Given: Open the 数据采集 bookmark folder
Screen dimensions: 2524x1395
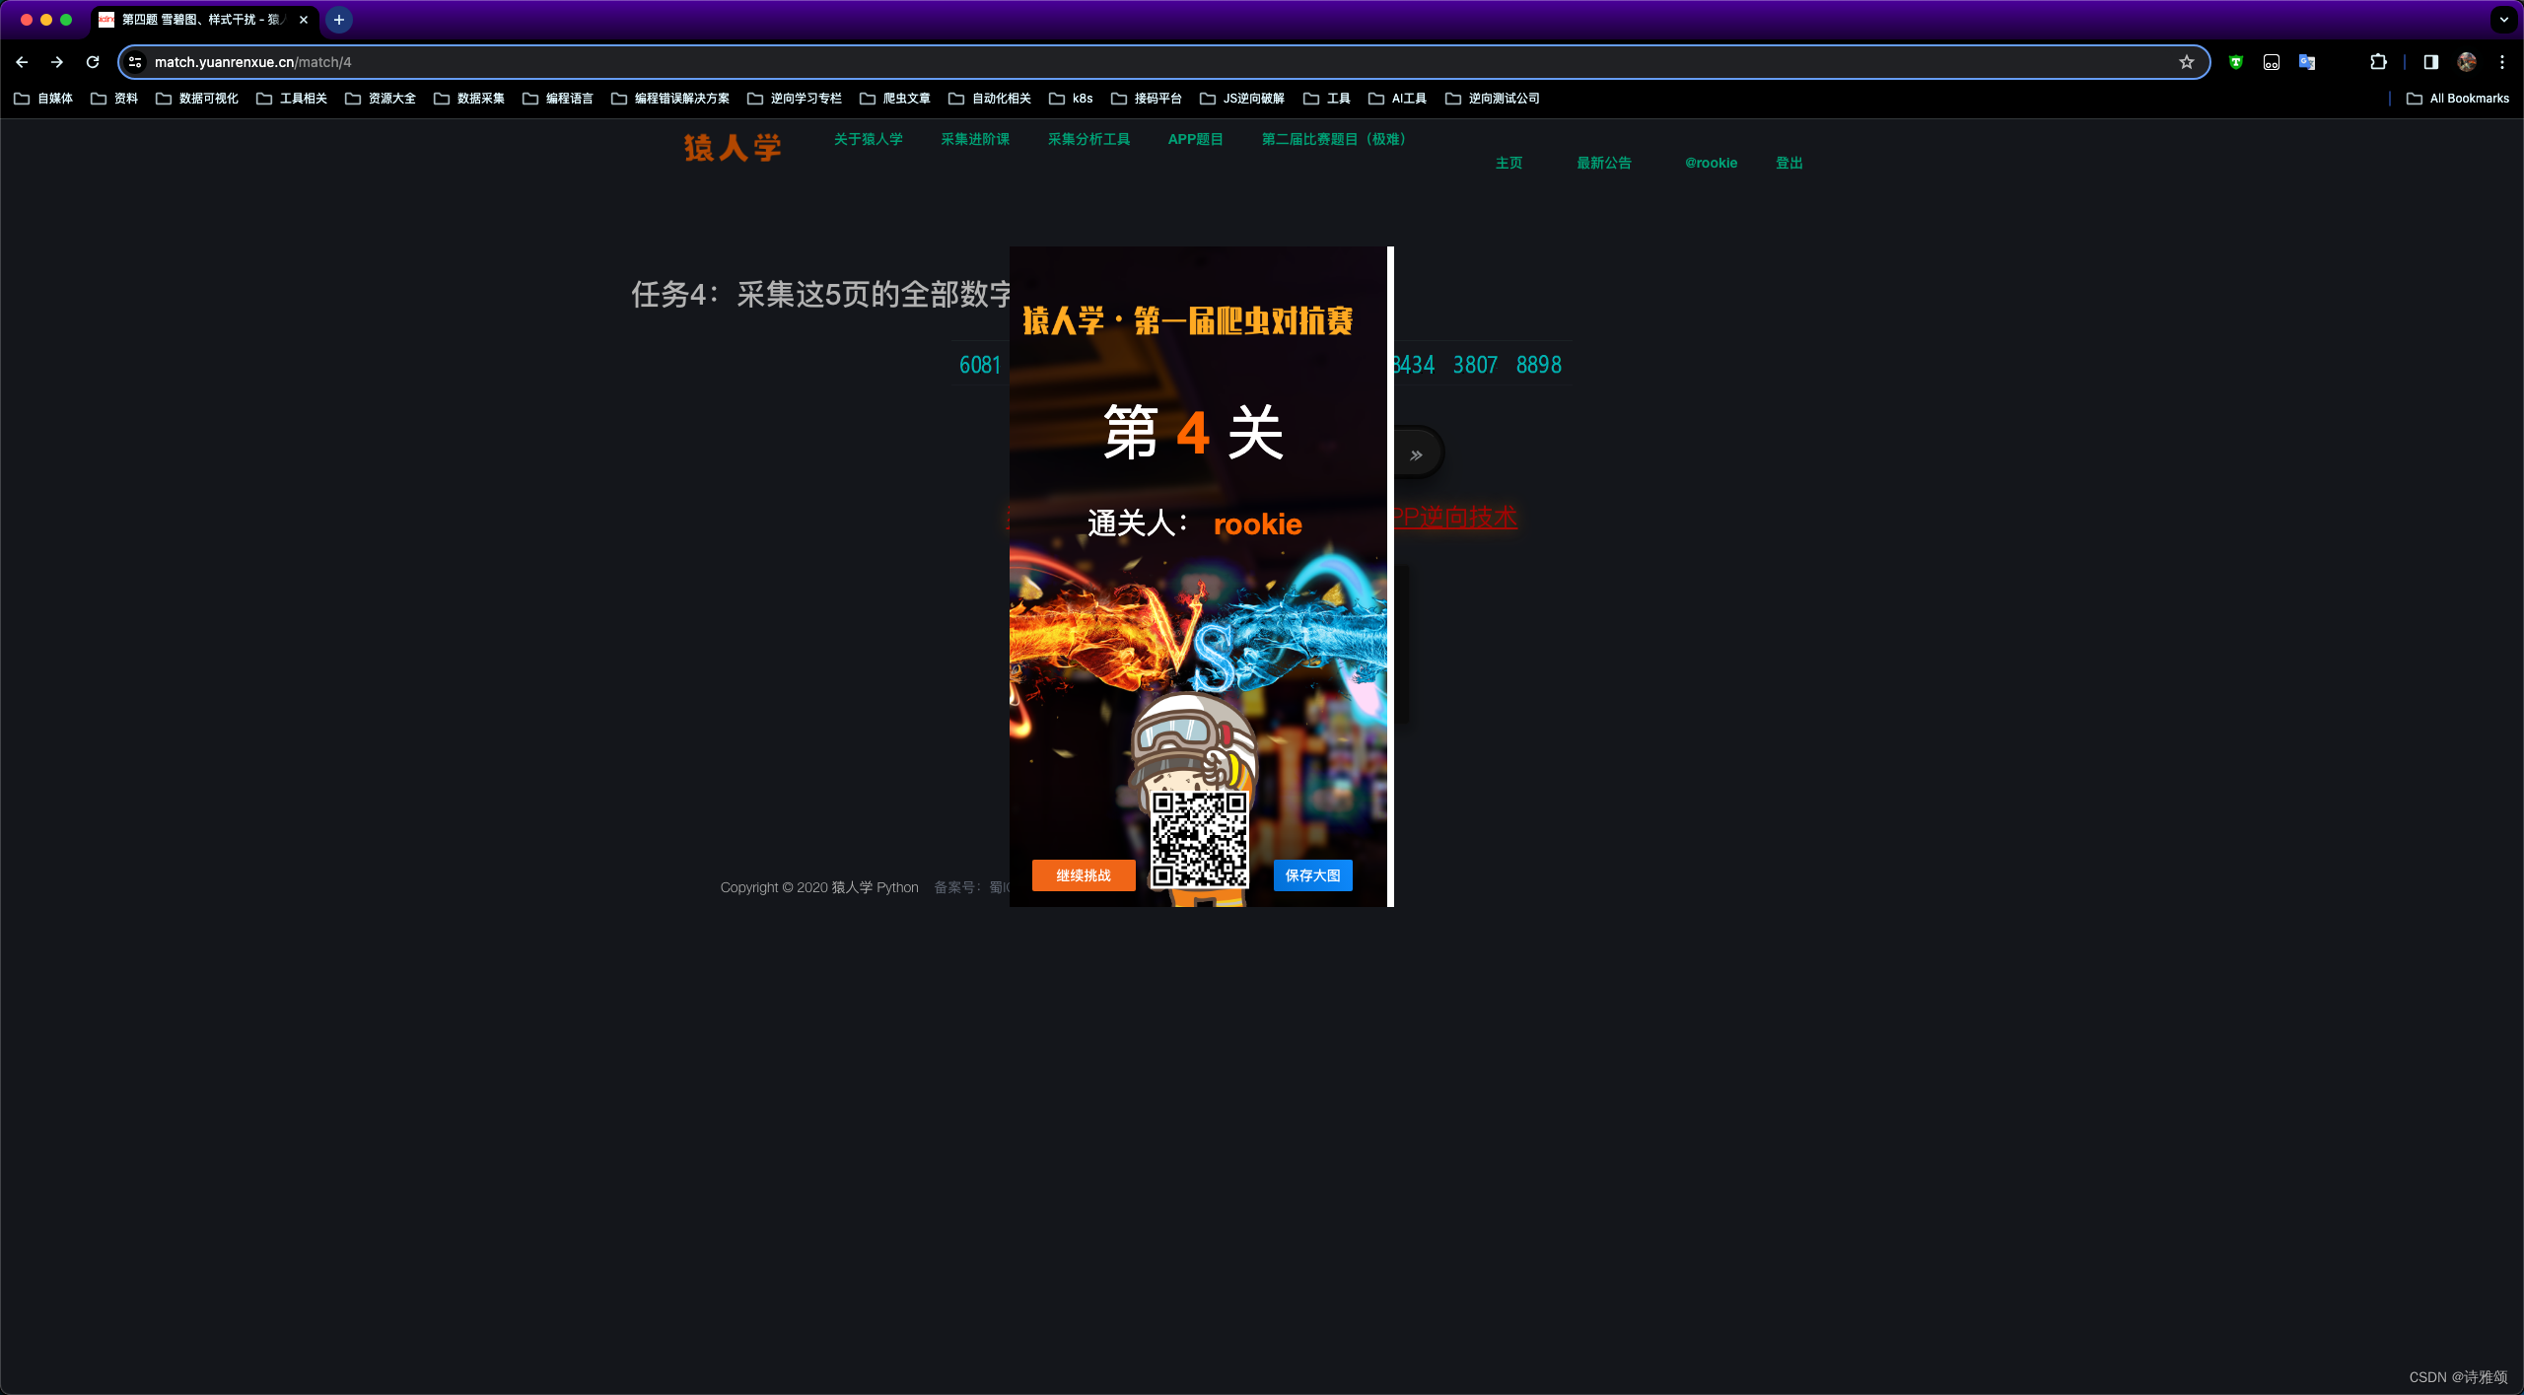Looking at the screenshot, I should pos(469,99).
